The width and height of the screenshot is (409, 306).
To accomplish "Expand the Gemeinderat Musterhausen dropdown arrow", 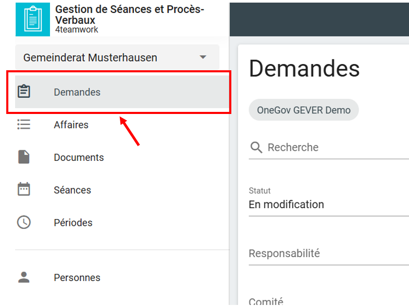I will point(203,57).
